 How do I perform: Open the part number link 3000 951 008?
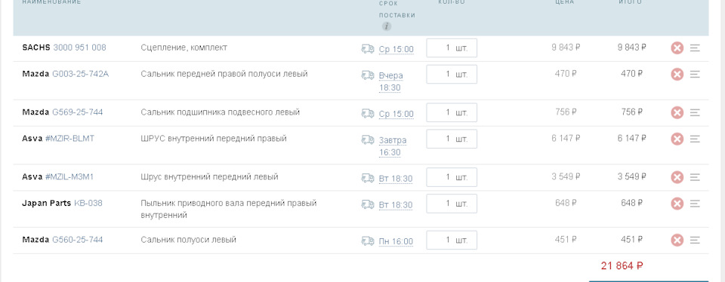coord(79,48)
